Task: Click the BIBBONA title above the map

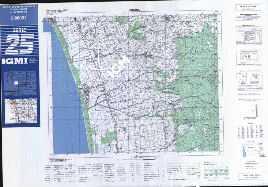Action: pos(134,10)
